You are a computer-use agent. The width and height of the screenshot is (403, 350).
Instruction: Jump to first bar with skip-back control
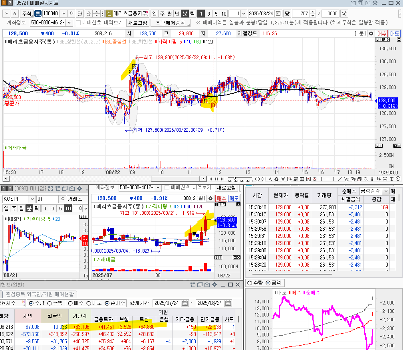(210, 179)
